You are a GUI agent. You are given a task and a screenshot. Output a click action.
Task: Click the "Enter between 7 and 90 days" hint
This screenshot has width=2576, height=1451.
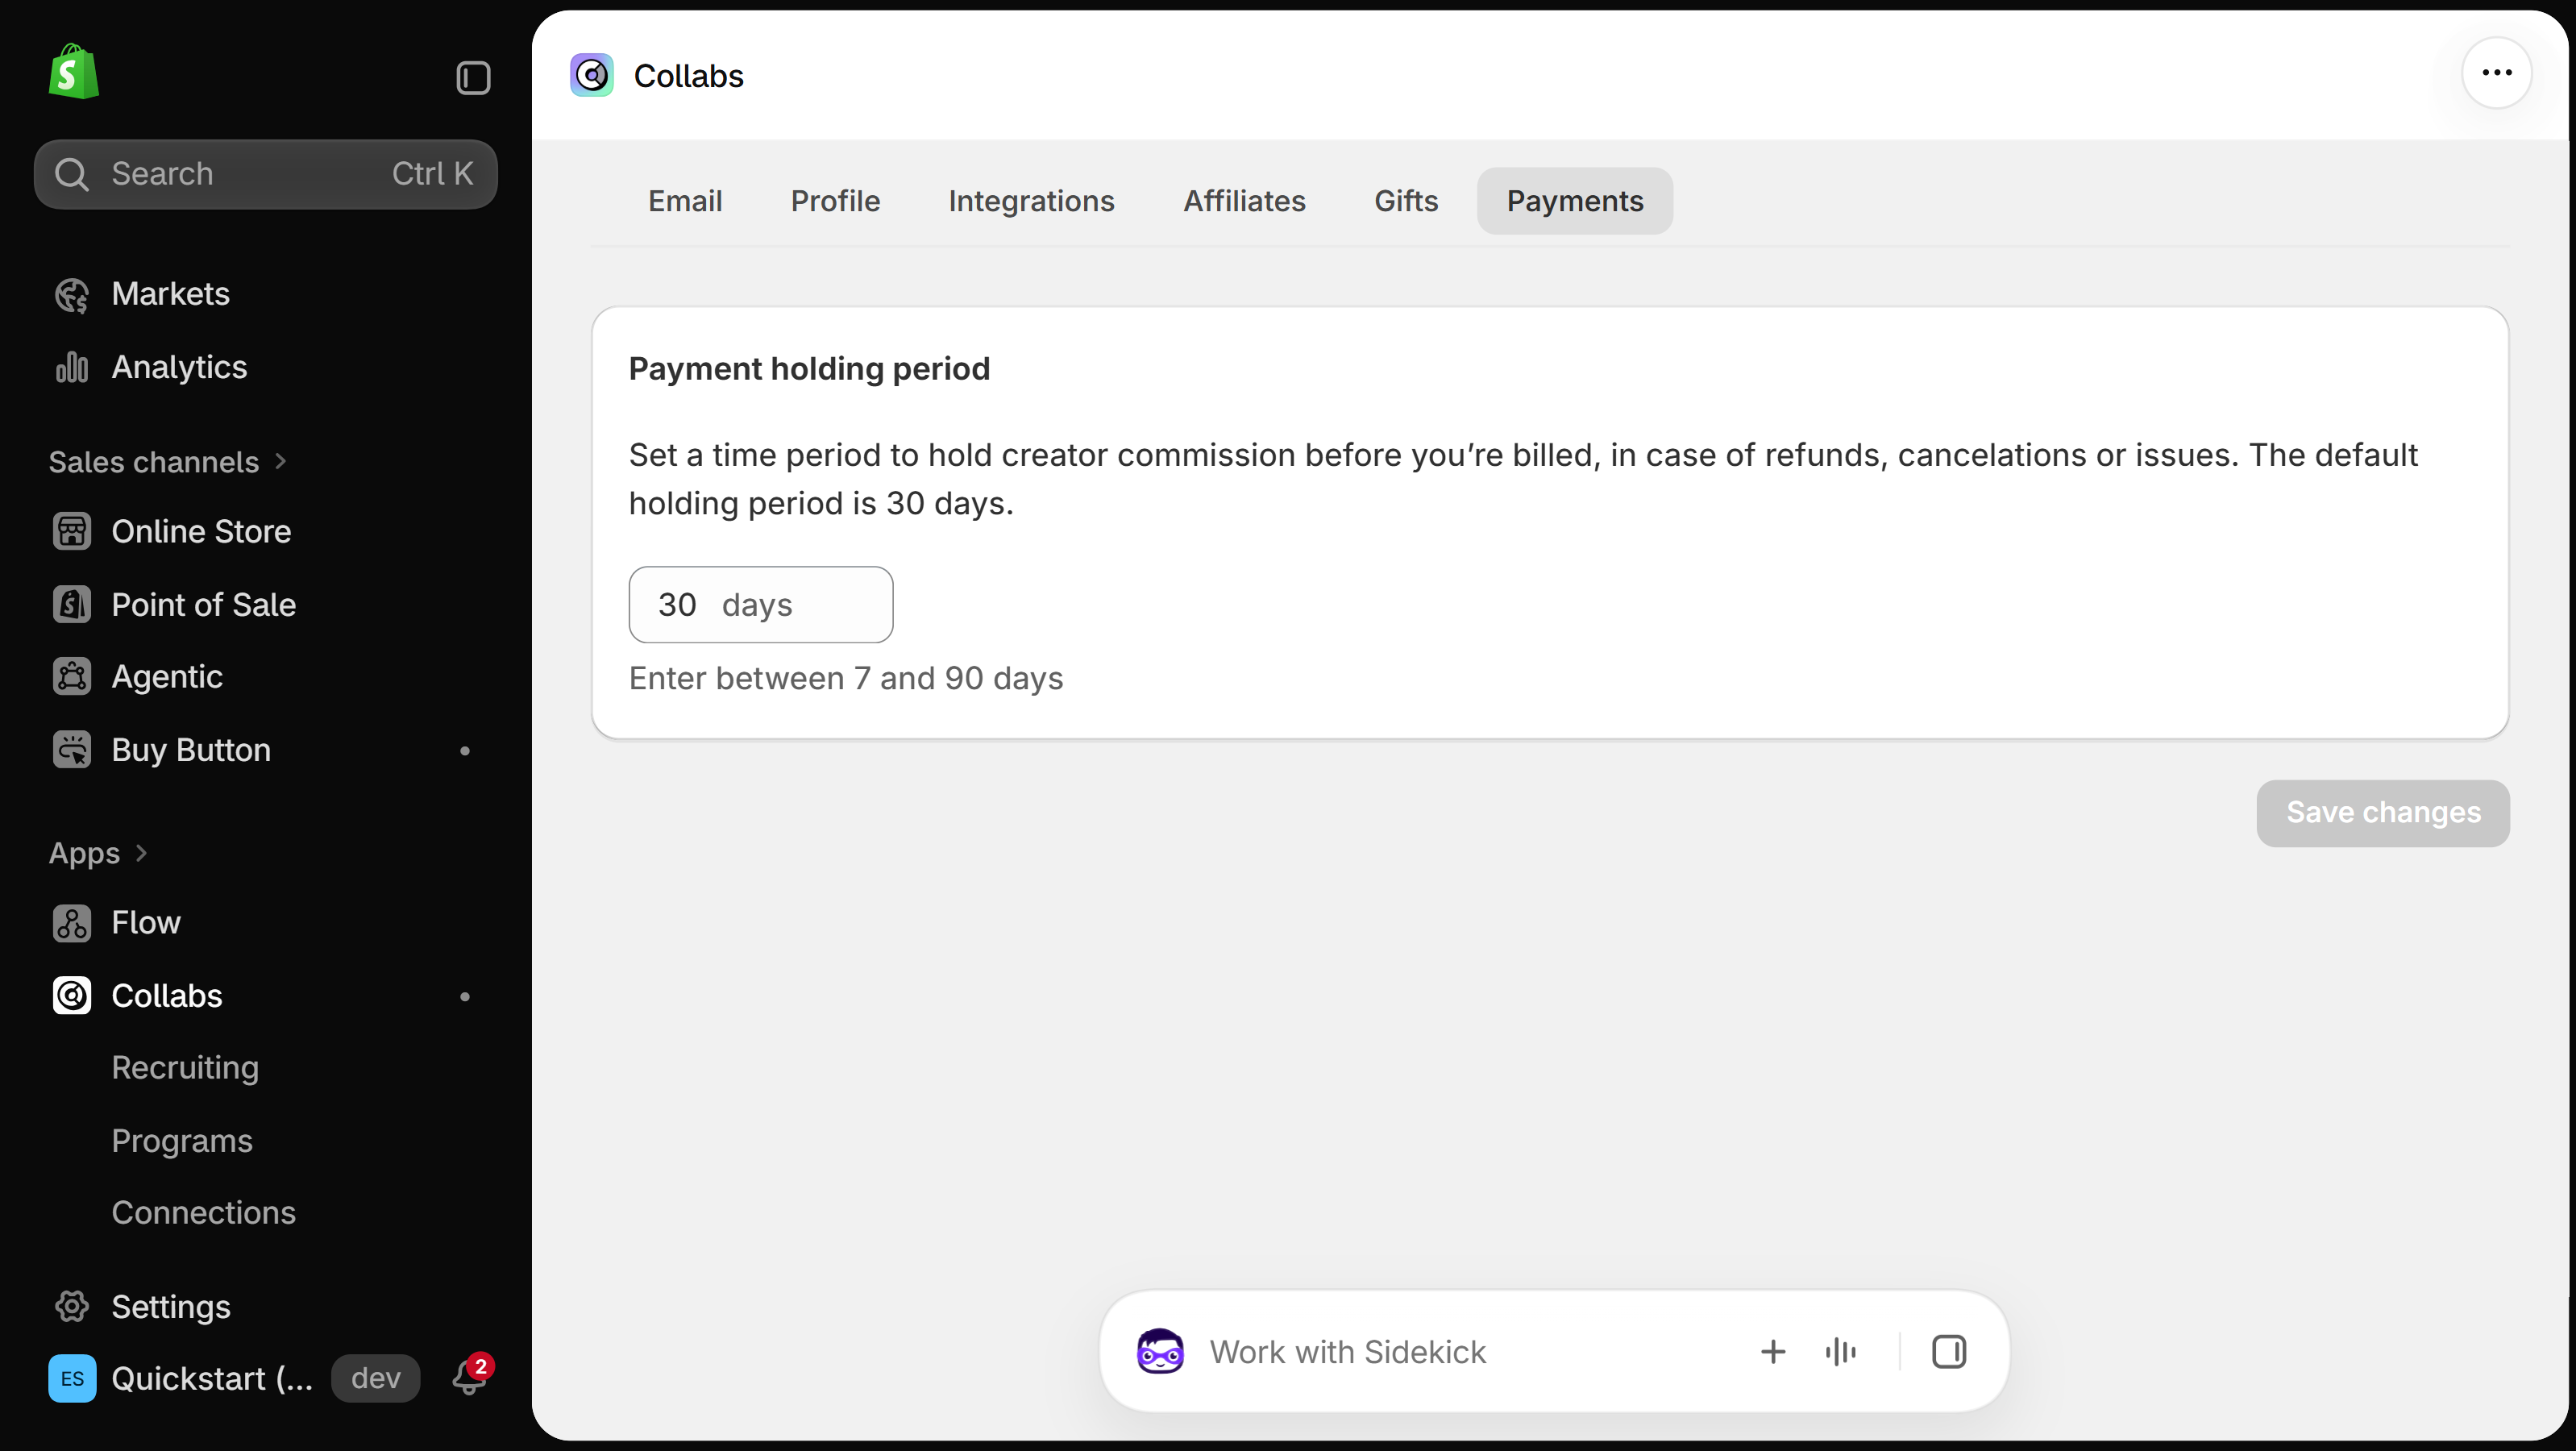coord(846,679)
